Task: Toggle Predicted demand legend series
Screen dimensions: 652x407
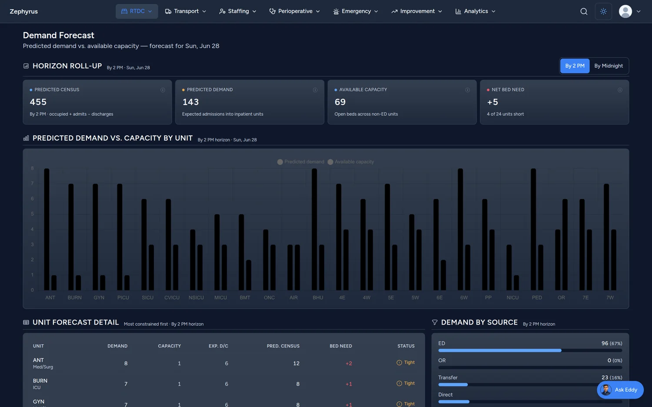Action: tap(301, 162)
